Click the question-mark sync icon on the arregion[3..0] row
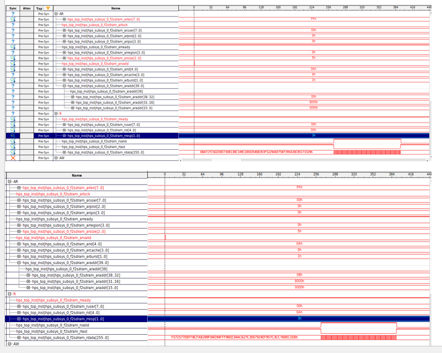This screenshot has height=353, width=442. (13, 52)
